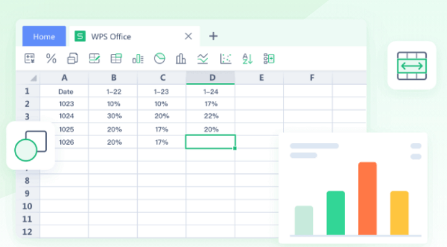Switch to the WPS Office document tab
Viewport: 447px width, 247px height.
(x=134, y=36)
